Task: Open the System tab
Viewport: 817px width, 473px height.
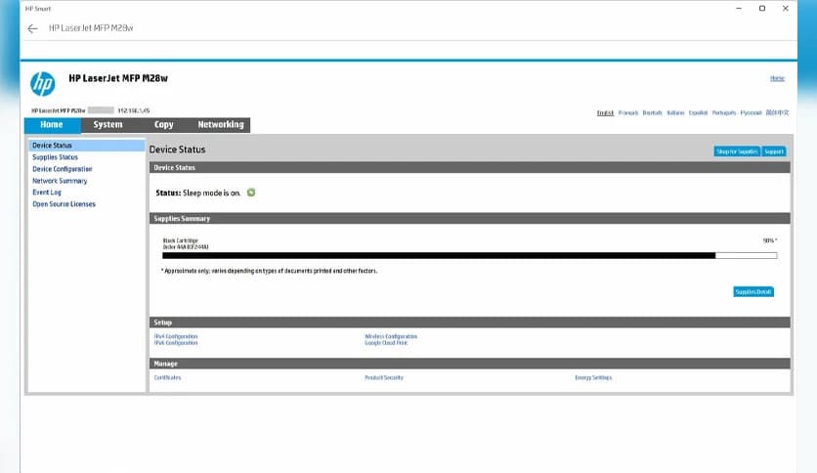Action: (x=107, y=124)
